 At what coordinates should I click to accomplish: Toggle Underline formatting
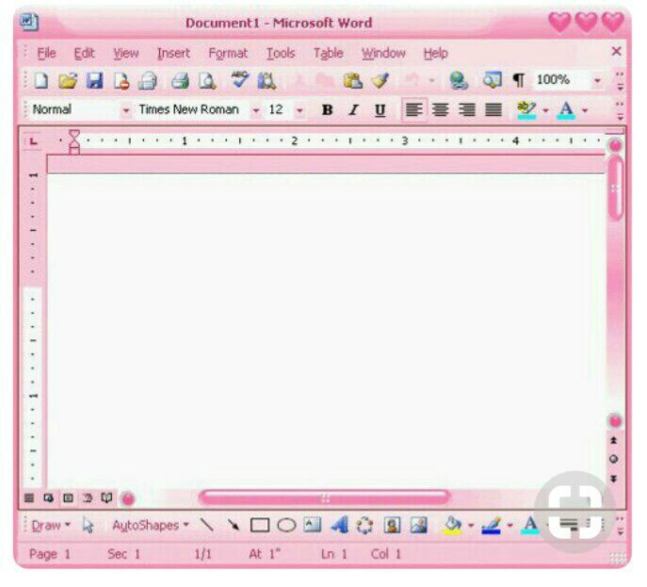[380, 110]
